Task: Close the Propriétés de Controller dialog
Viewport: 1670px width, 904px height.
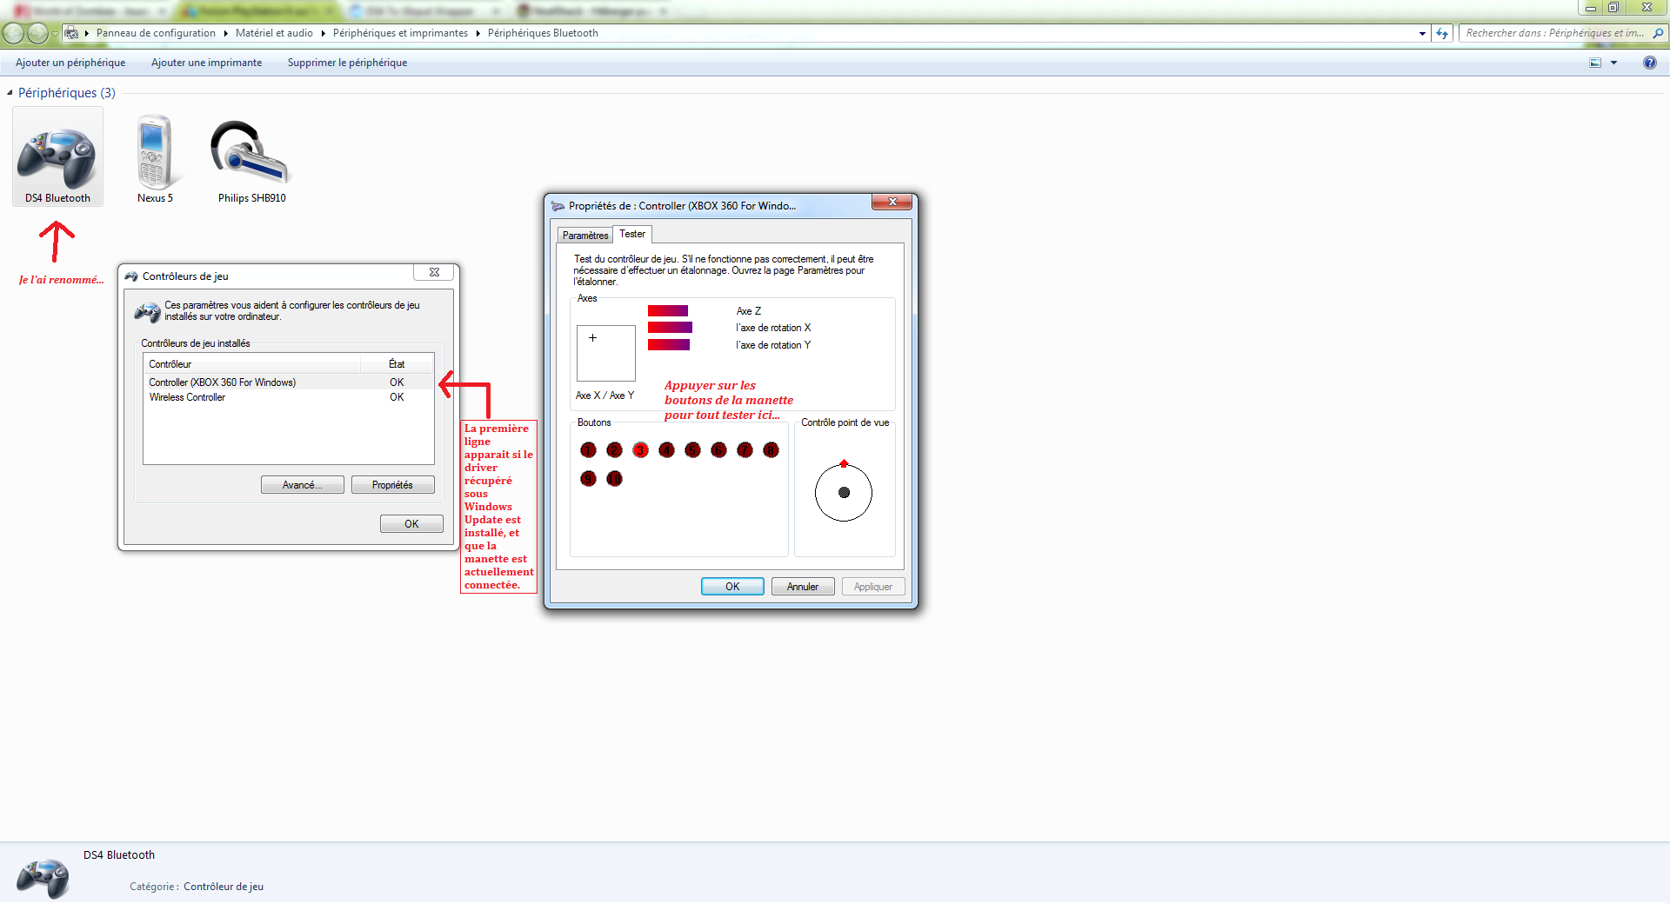Action: pos(892,202)
